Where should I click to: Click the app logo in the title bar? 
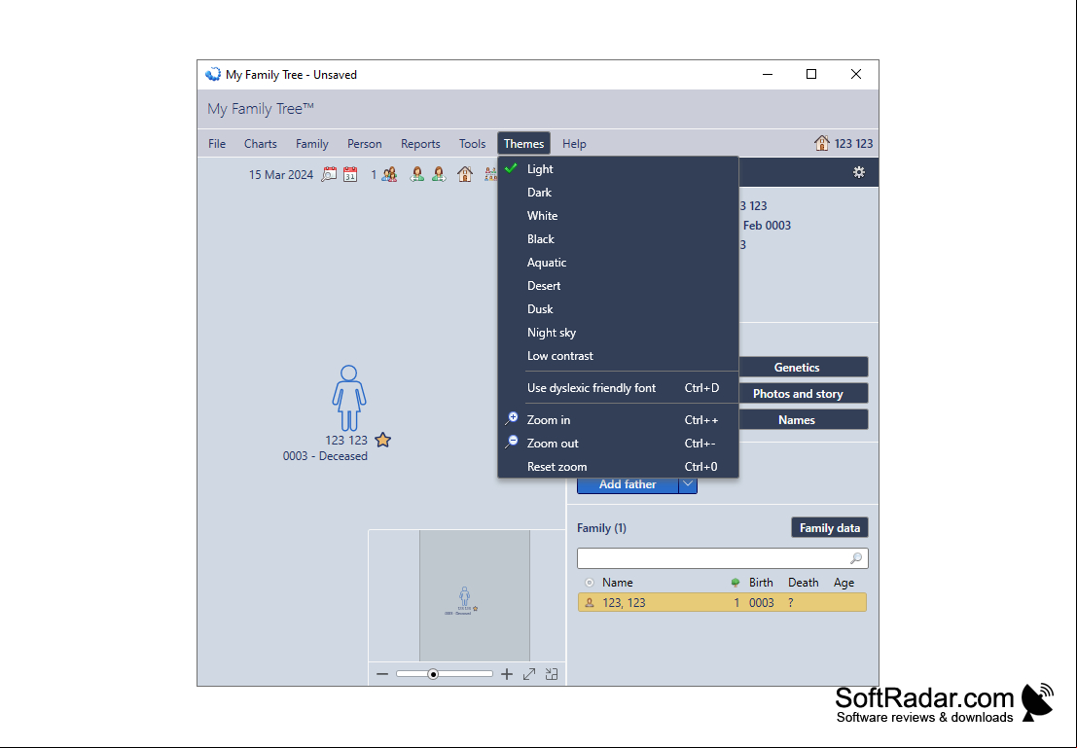pos(213,74)
